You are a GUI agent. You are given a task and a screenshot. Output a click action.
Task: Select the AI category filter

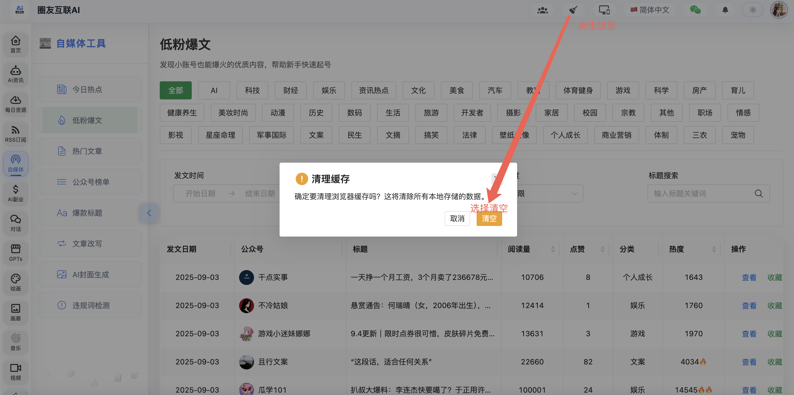(x=214, y=90)
